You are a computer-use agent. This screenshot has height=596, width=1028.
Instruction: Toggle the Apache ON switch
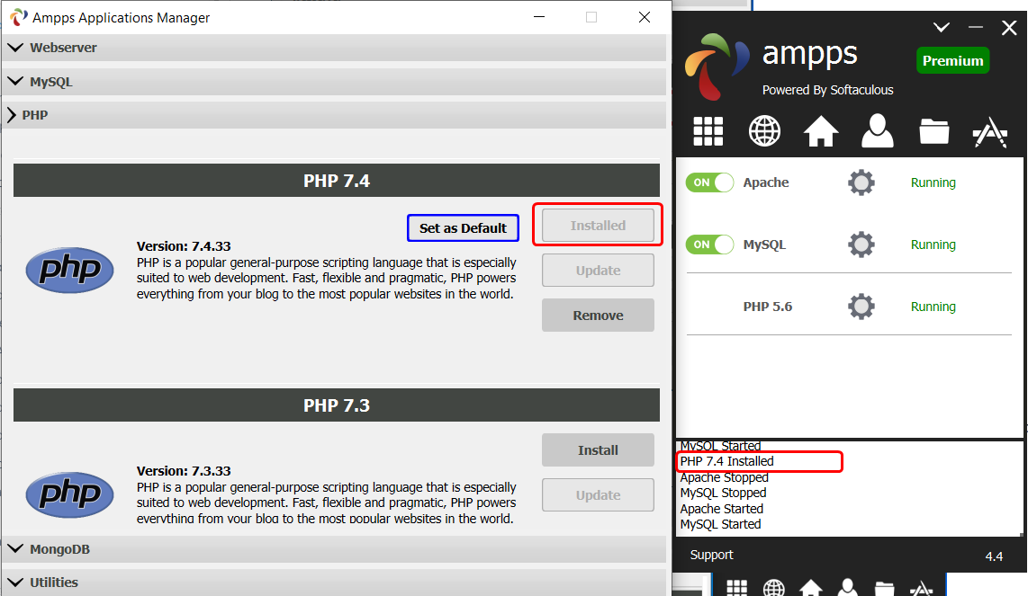point(709,182)
